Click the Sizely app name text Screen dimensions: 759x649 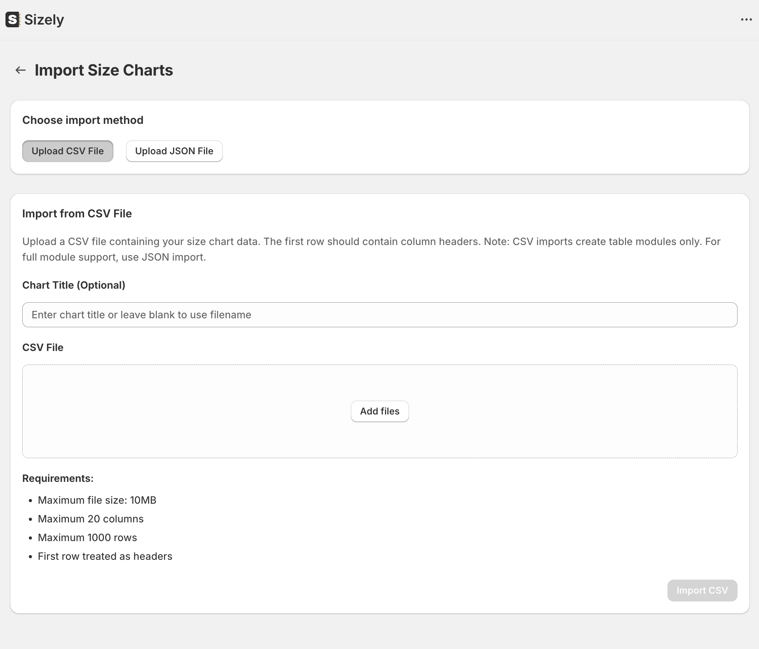[44, 19]
